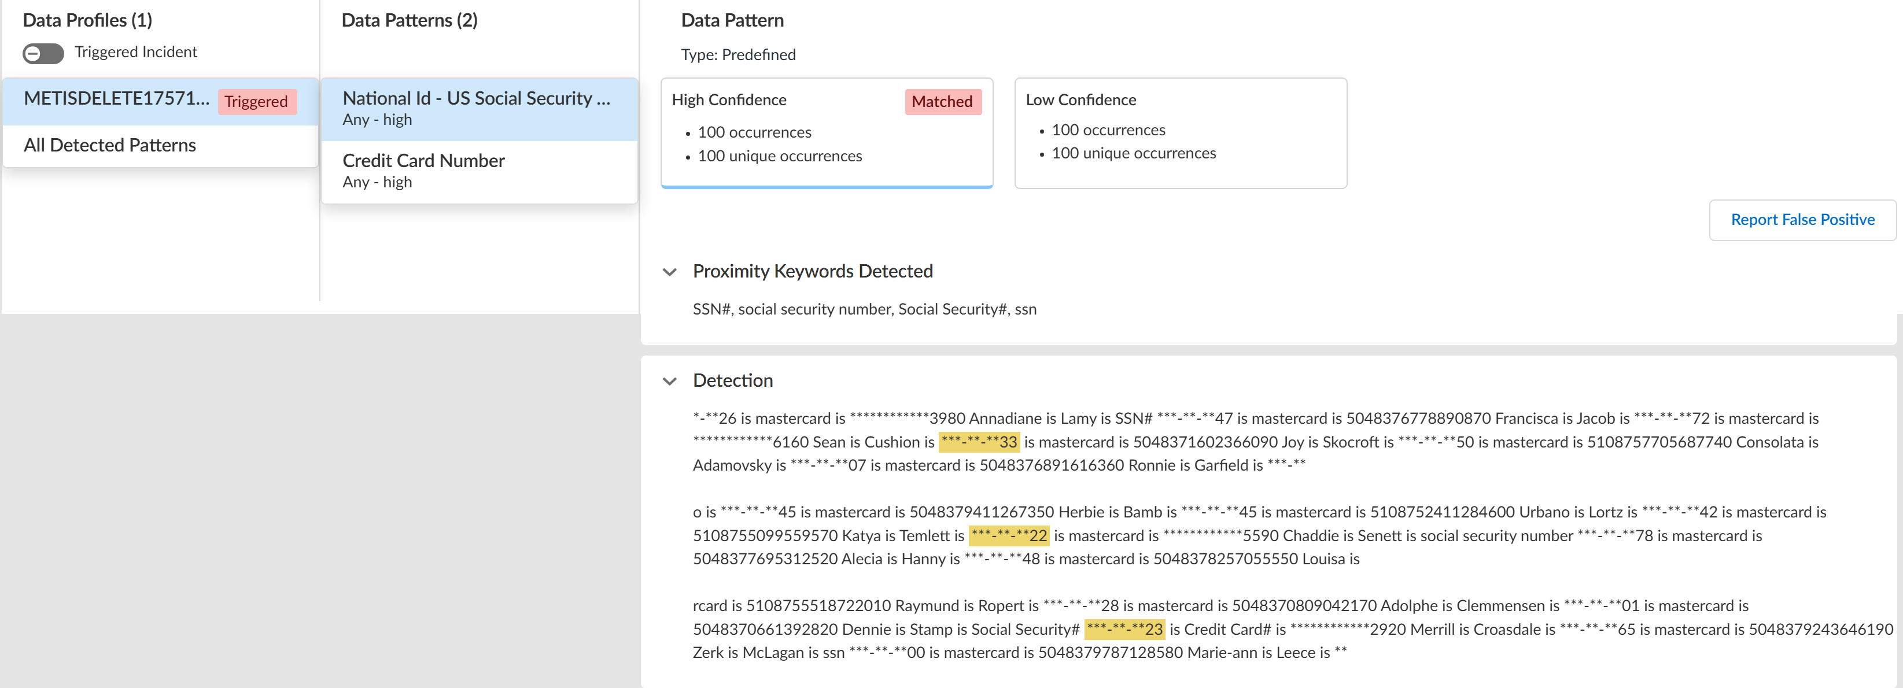Click the red Triggered badge

coord(256,101)
